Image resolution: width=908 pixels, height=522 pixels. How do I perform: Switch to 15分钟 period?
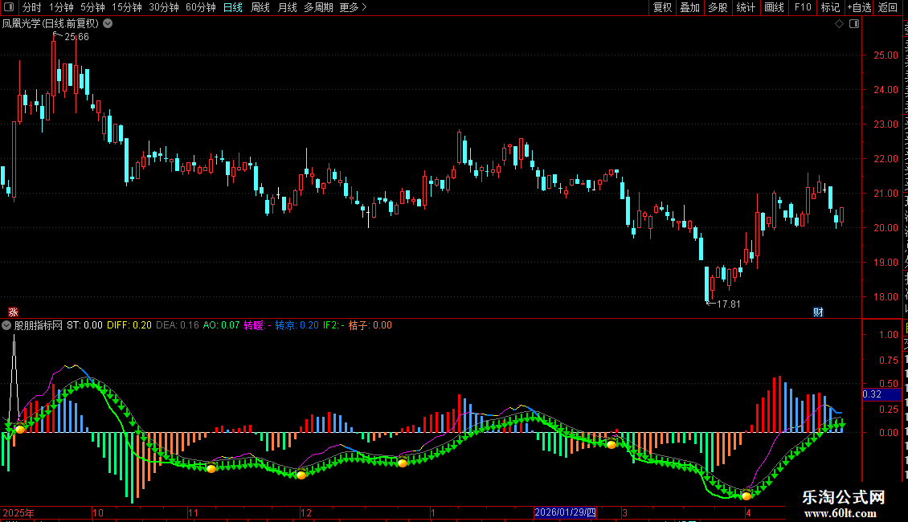[127, 7]
